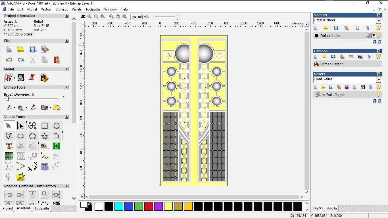This screenshot has height=218, width=388.
Task: Open the Default Sheet dropdown
Action: click(x=379, y=21)
